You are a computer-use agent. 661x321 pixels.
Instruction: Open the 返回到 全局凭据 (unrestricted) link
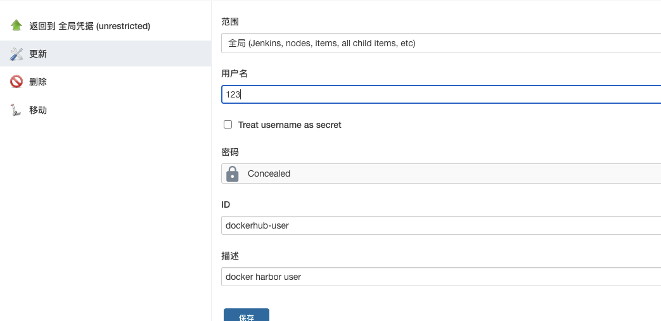(89, 26)
